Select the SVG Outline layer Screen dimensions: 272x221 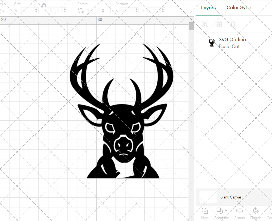232,43
